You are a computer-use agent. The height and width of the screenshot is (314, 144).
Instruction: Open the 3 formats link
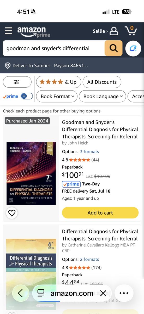coord(89,152)
